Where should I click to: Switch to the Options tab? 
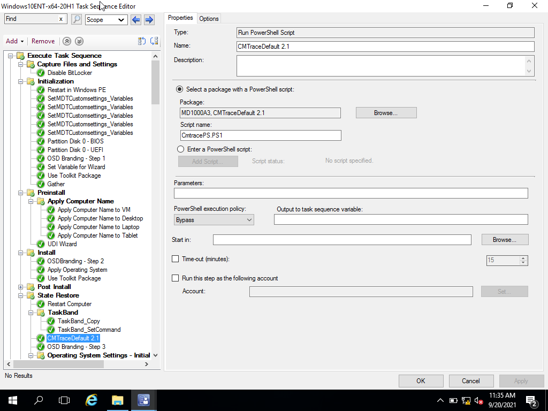pyautogui.click(x=208, y=18)
